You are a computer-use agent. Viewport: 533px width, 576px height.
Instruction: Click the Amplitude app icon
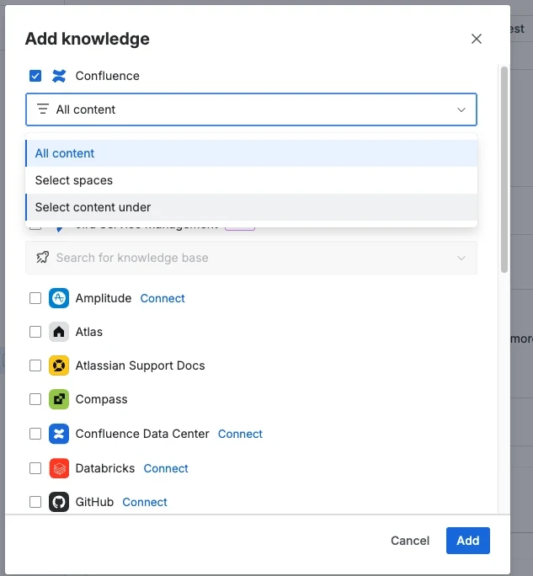click(59, 298)
